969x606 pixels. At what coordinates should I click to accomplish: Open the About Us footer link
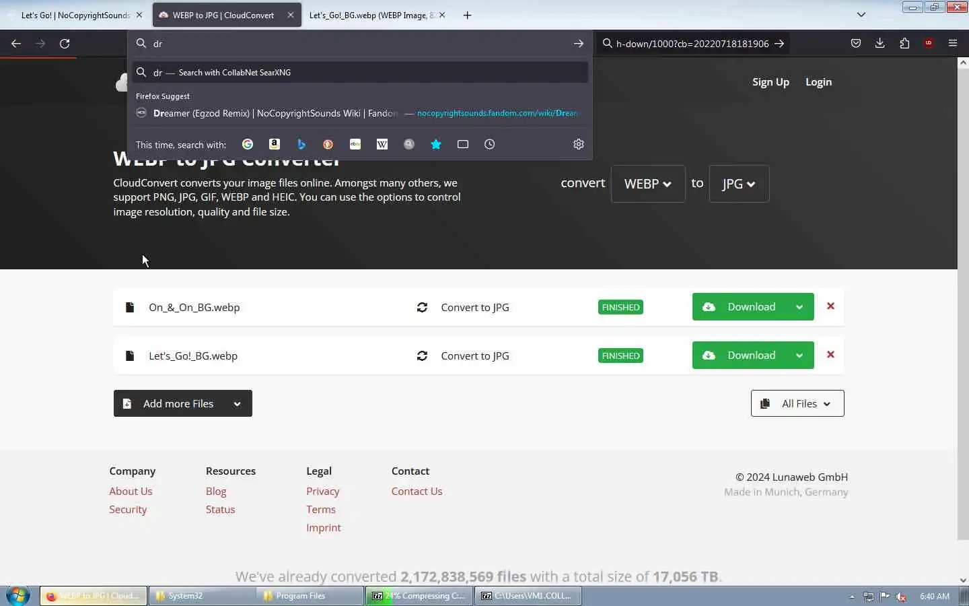click(x=131, y=492)
